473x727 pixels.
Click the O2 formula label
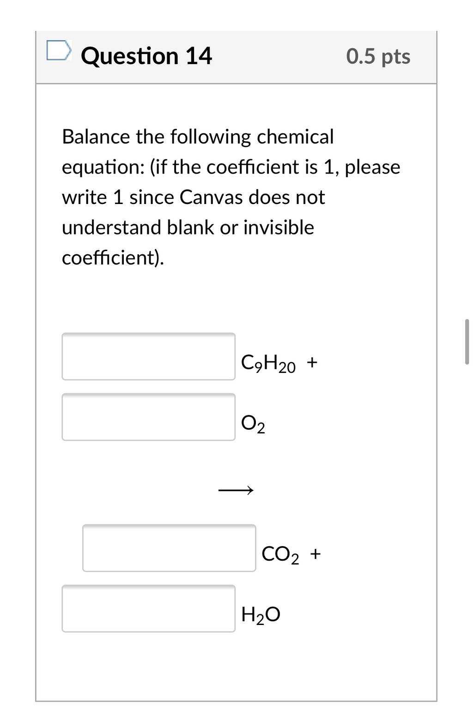coord(253,424)
